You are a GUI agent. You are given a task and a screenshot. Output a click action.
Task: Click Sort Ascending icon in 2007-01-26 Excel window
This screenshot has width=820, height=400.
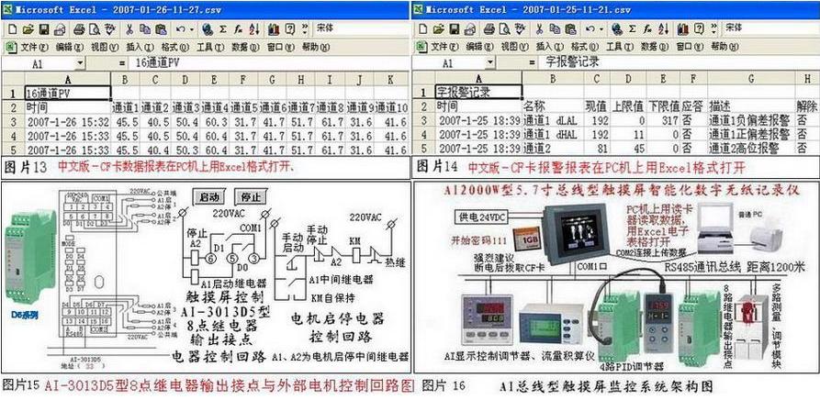tap(254, 29)
